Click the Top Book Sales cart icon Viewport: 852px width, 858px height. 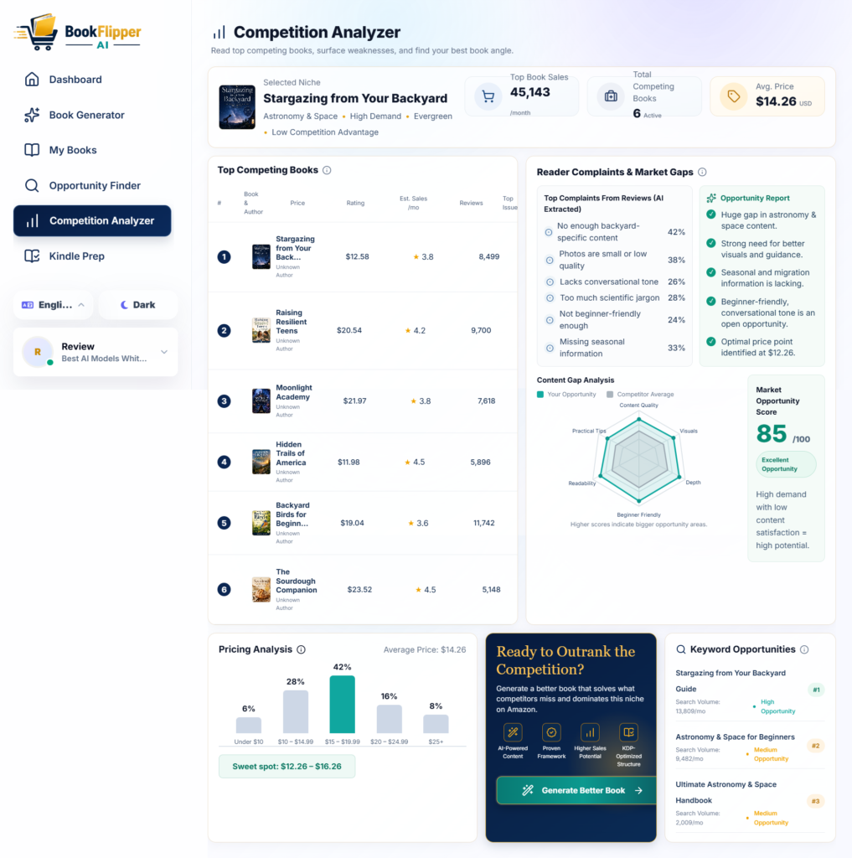click(488, 97)
